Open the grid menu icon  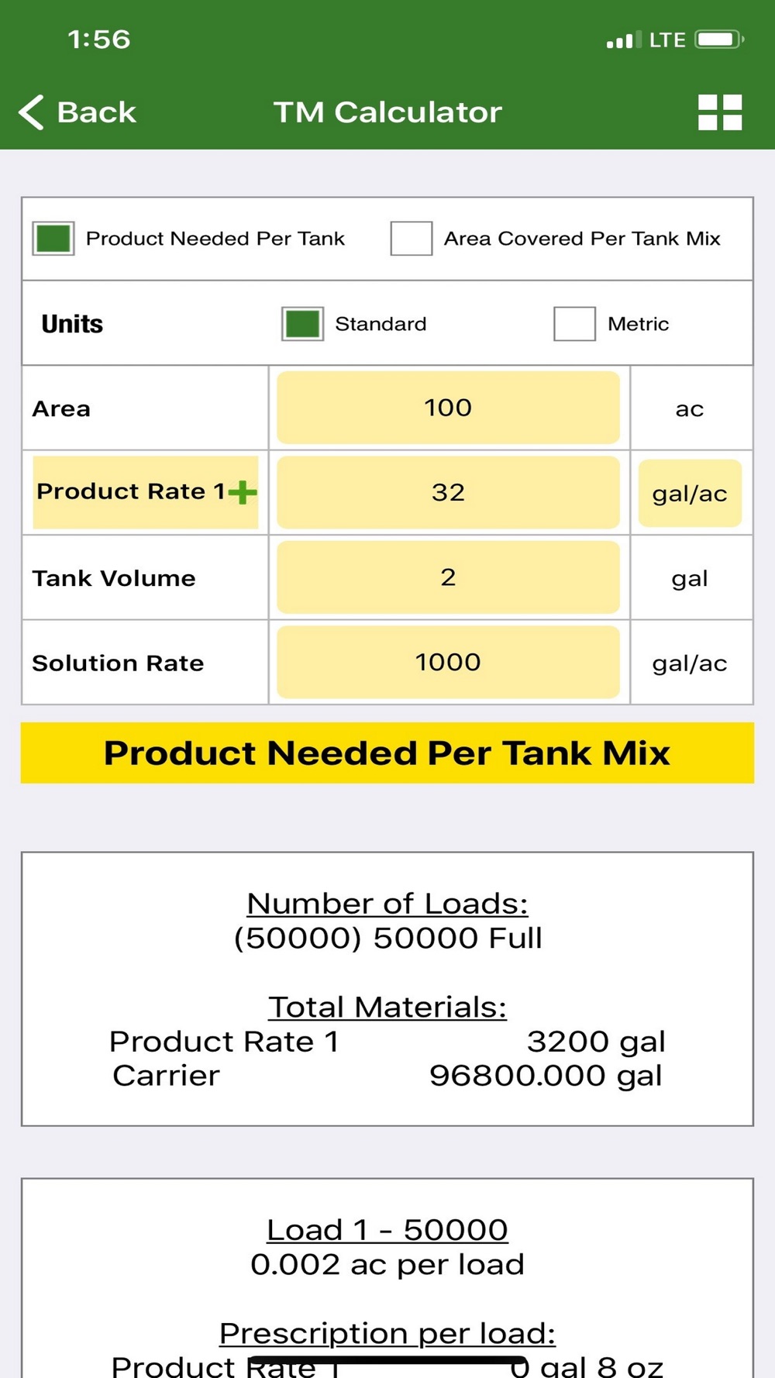point(720,112)
